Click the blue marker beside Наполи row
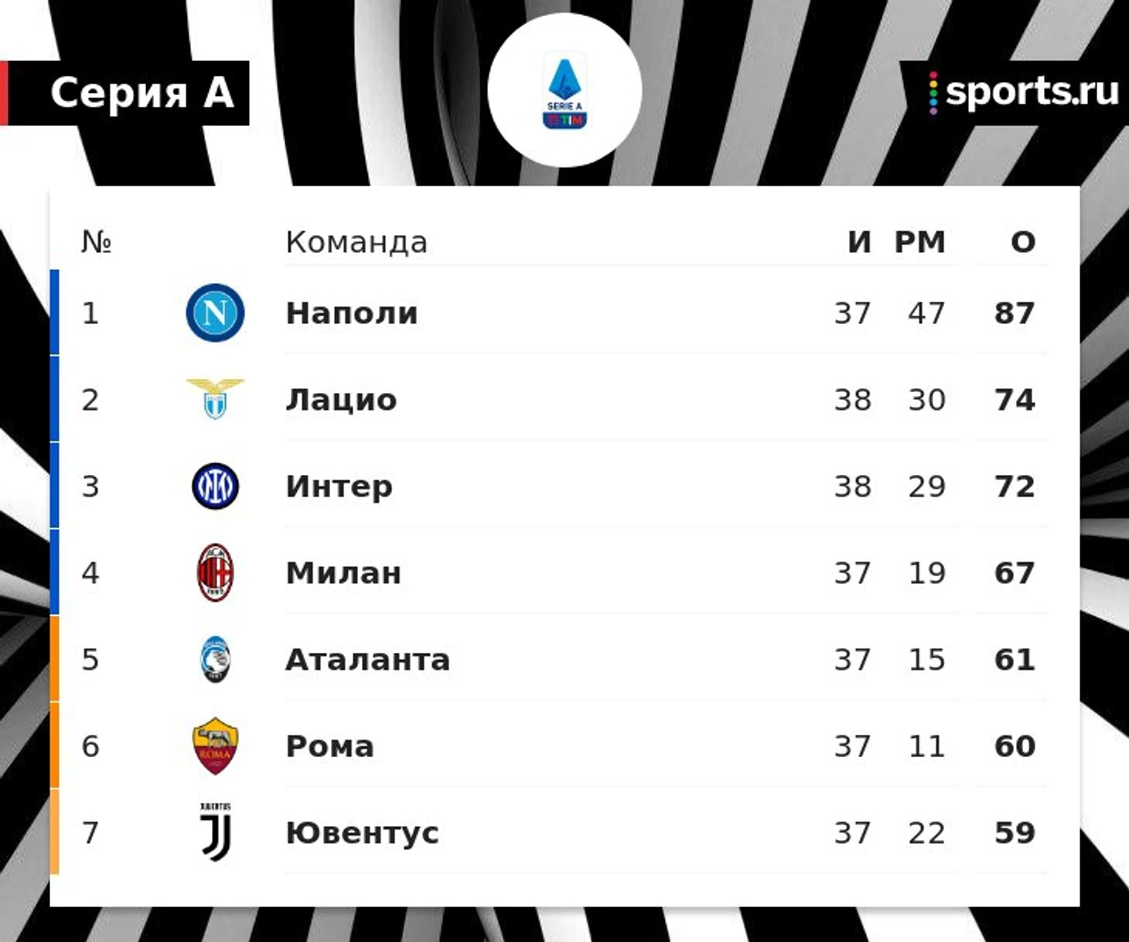 [54, 312]
